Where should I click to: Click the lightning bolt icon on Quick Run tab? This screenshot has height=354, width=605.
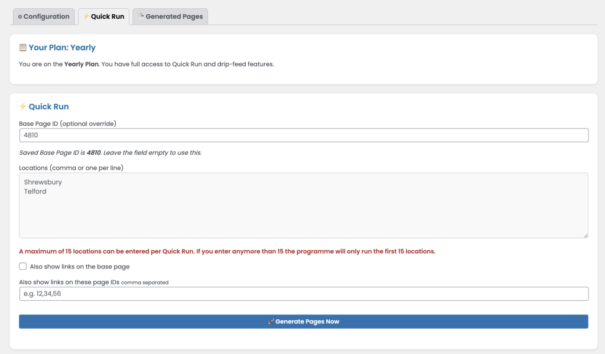click(86, 17)
